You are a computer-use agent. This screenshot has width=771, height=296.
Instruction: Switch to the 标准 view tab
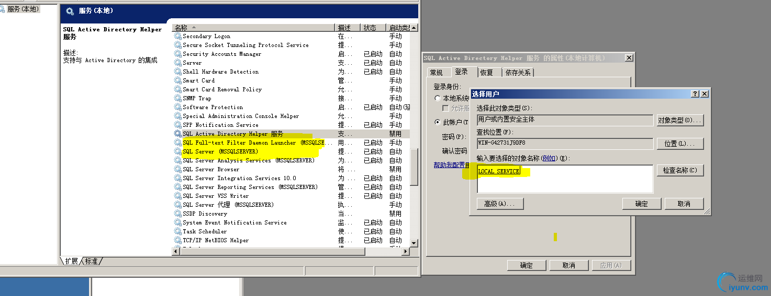pos(92,261)
